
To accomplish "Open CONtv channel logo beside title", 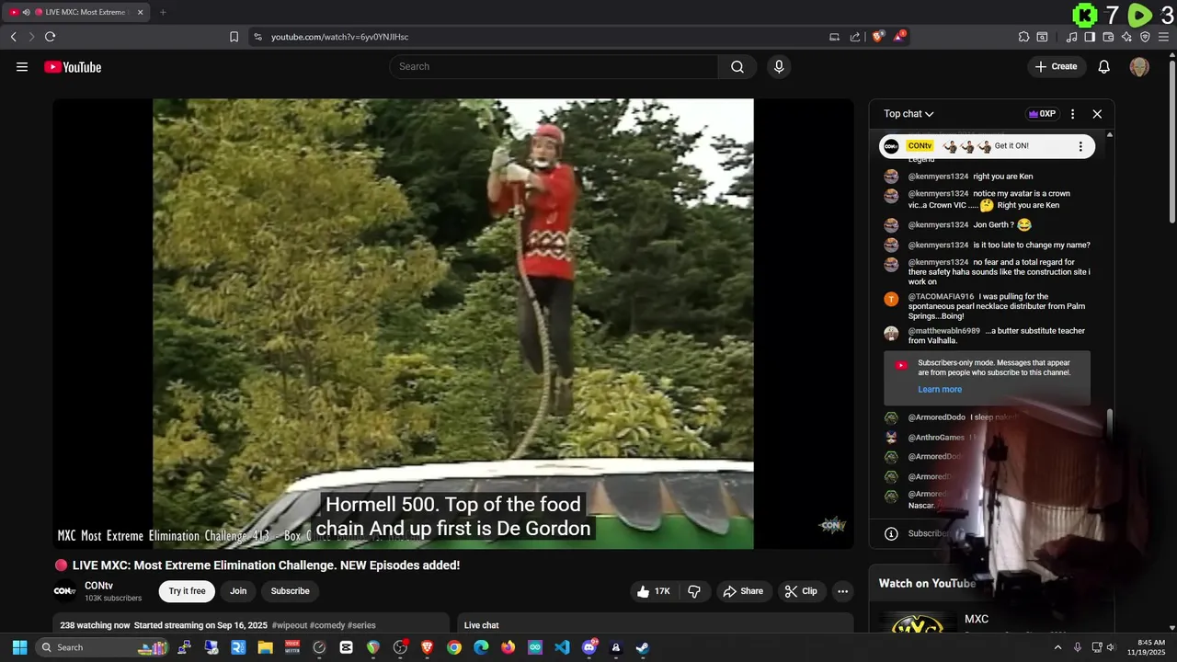I will [x=64, y=591].
